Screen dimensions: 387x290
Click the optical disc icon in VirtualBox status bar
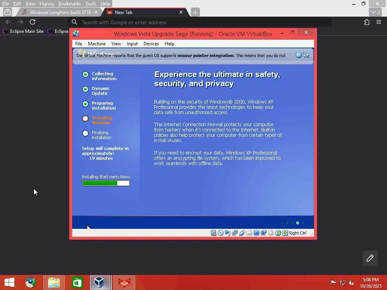pyautogui.click(x=221, y=233)
